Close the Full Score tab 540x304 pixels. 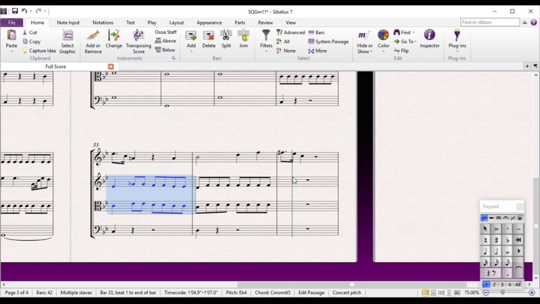(x=111, y=67)
